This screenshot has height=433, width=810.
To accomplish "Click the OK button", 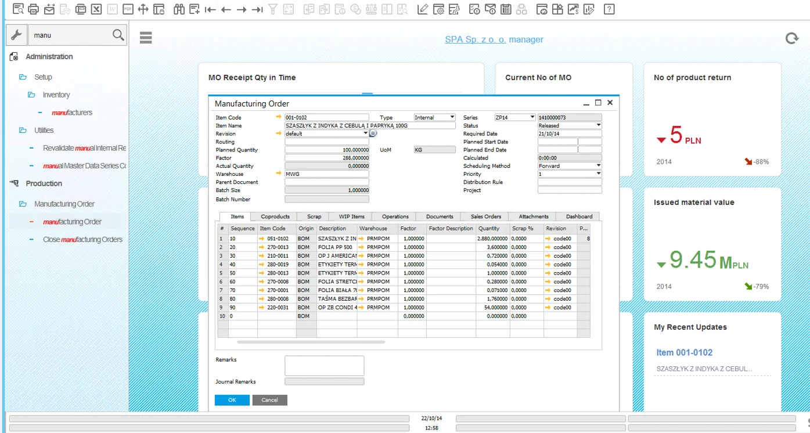I will click(232, 400).
